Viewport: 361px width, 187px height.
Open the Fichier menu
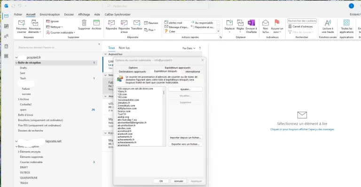pyautogui.click(x=18, y=15)
